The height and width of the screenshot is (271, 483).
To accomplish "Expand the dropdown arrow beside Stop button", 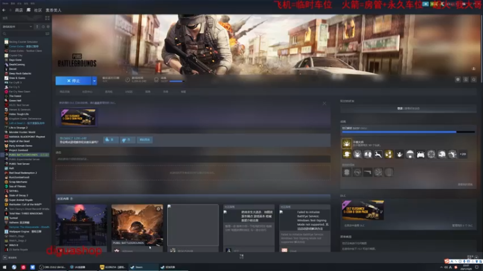I will (x=94, y=81).
